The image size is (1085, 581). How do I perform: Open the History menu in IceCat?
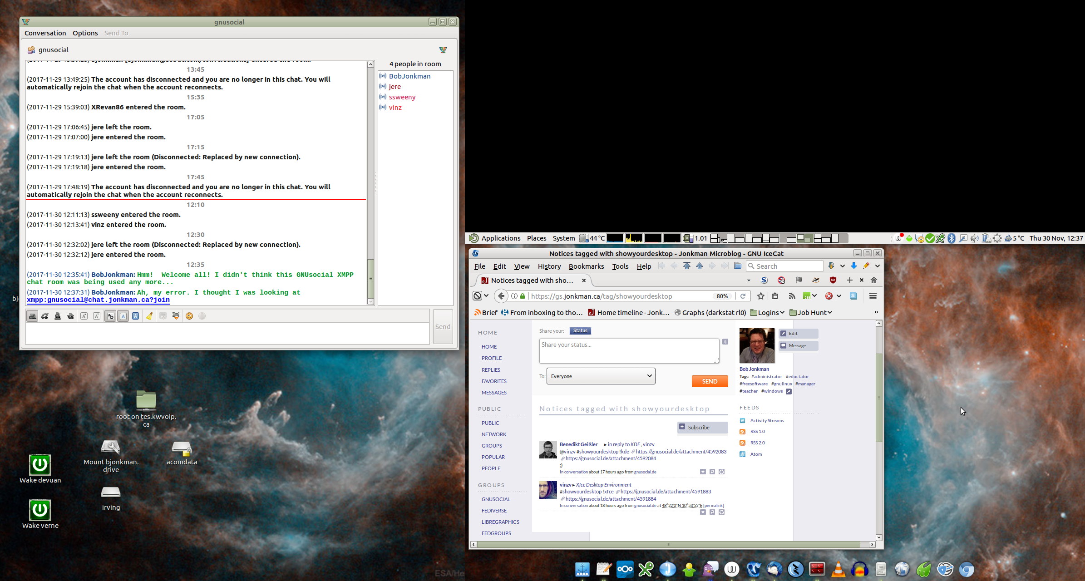point(549,266)
